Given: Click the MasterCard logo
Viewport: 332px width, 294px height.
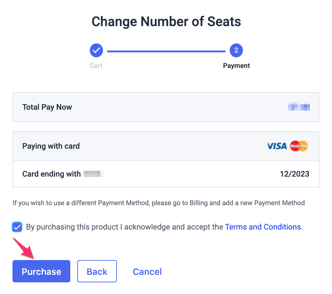Looking at the screenshot, I should coord(299,146).
